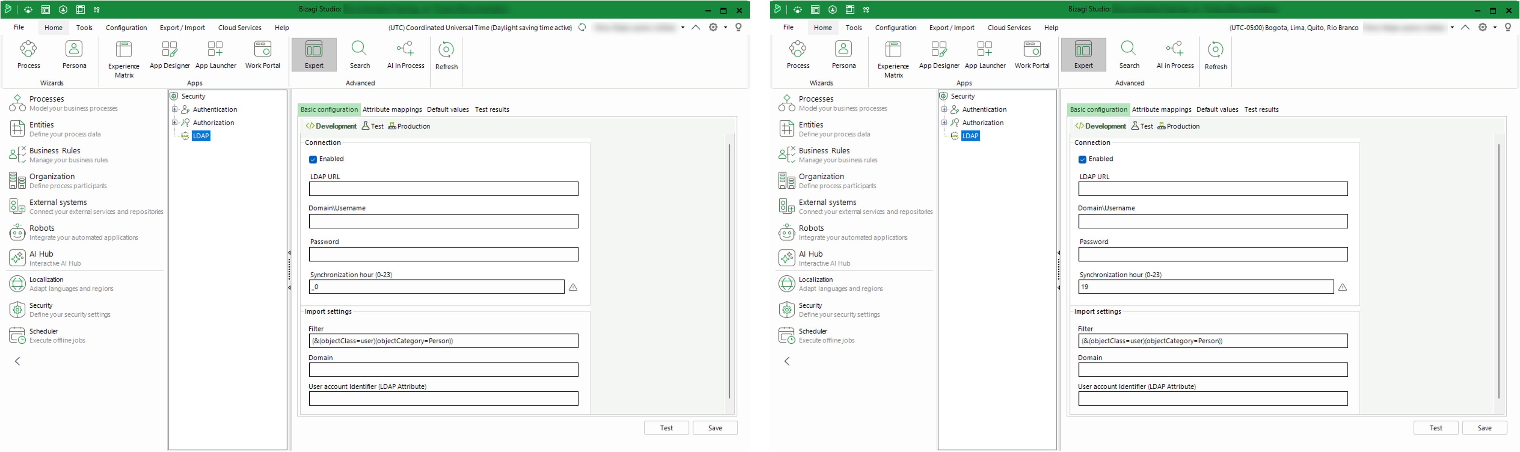The width and height of the screenshot is (1520, 452).
Task: Switch to Attribute mappings tab in the UTC window
Action: point(392,109)
